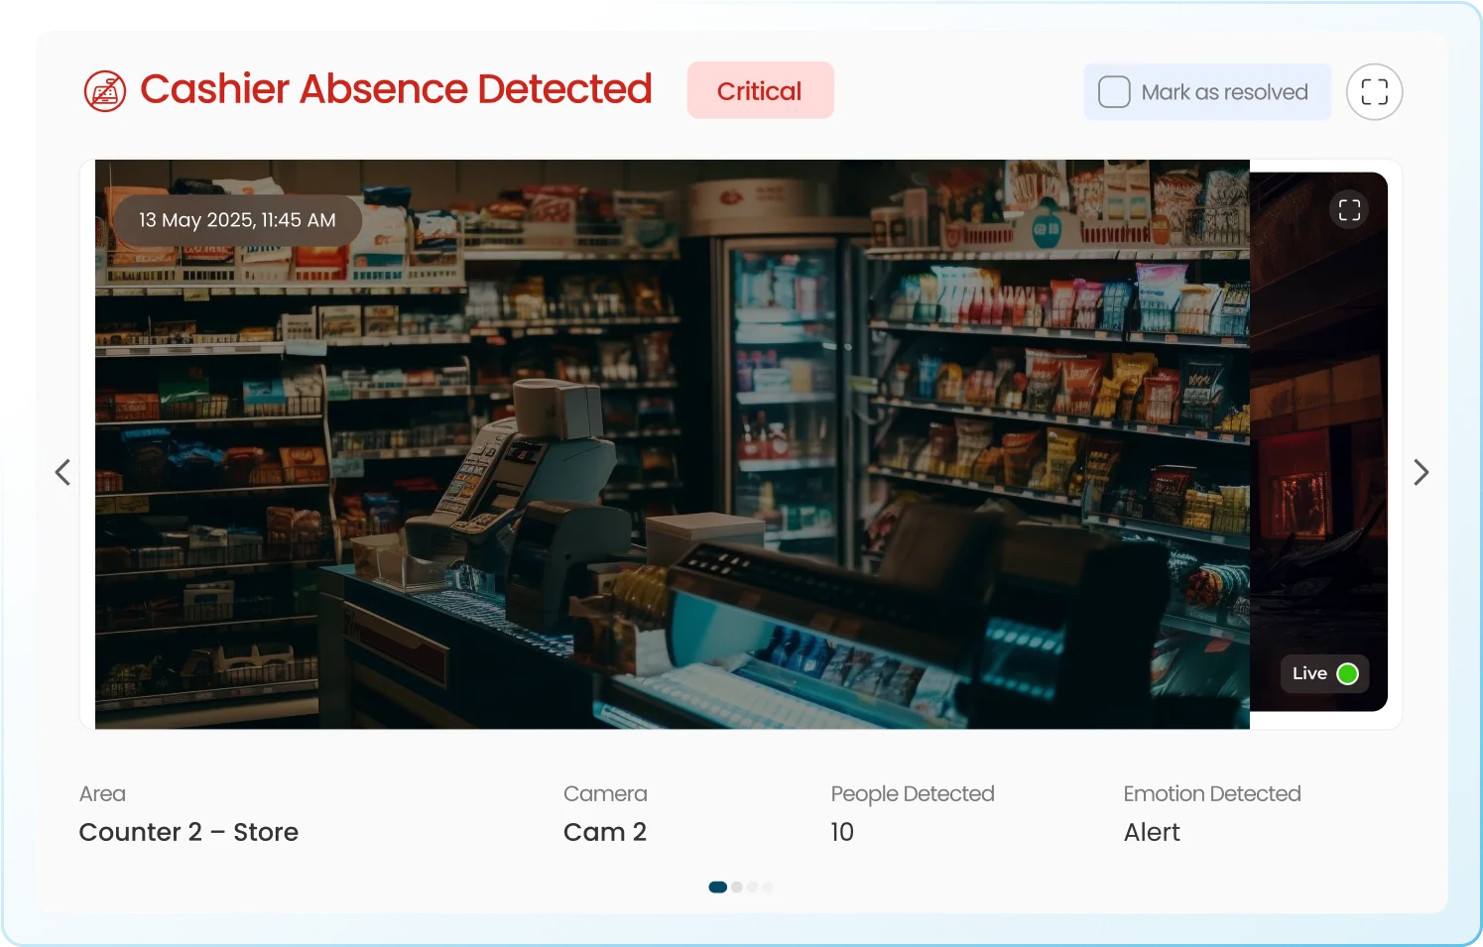Go to next camera with right chevron
The image size is (1483, 947).
pos(1421,472)
